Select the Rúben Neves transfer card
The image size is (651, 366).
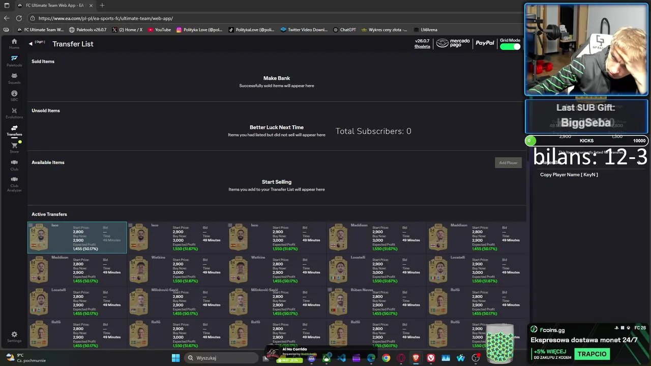pos(376,302)
